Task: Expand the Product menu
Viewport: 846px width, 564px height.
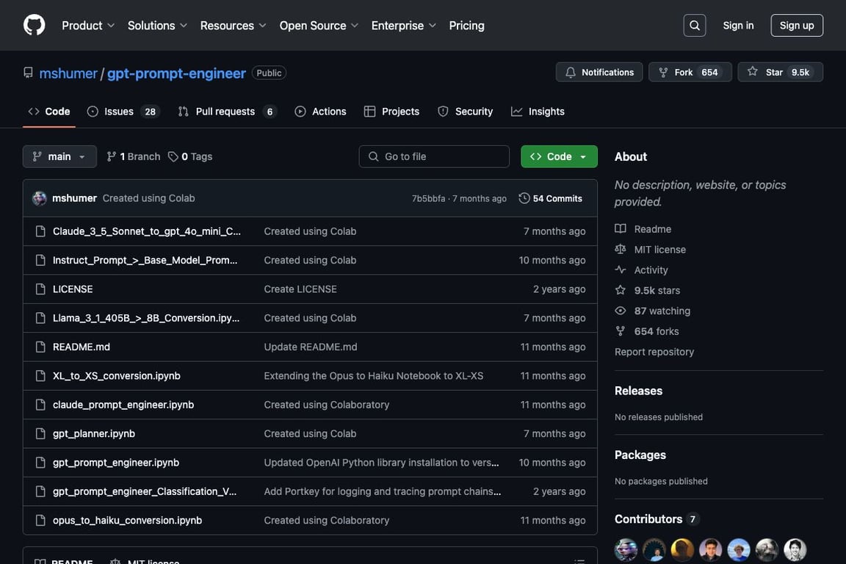Action: (x=88, y=25)
